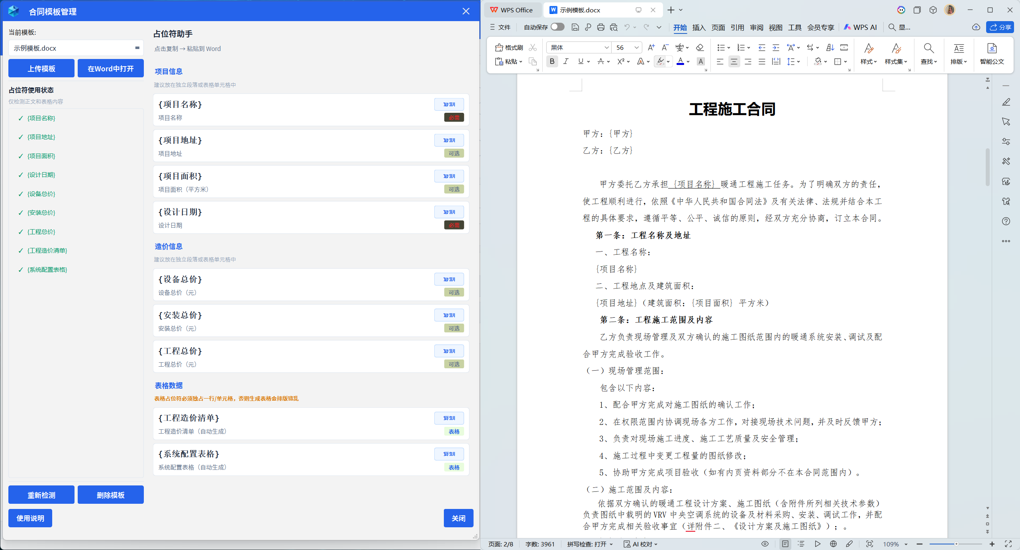
Task: Open the 审阅 ribbon tab
Action: click(756, 27)
